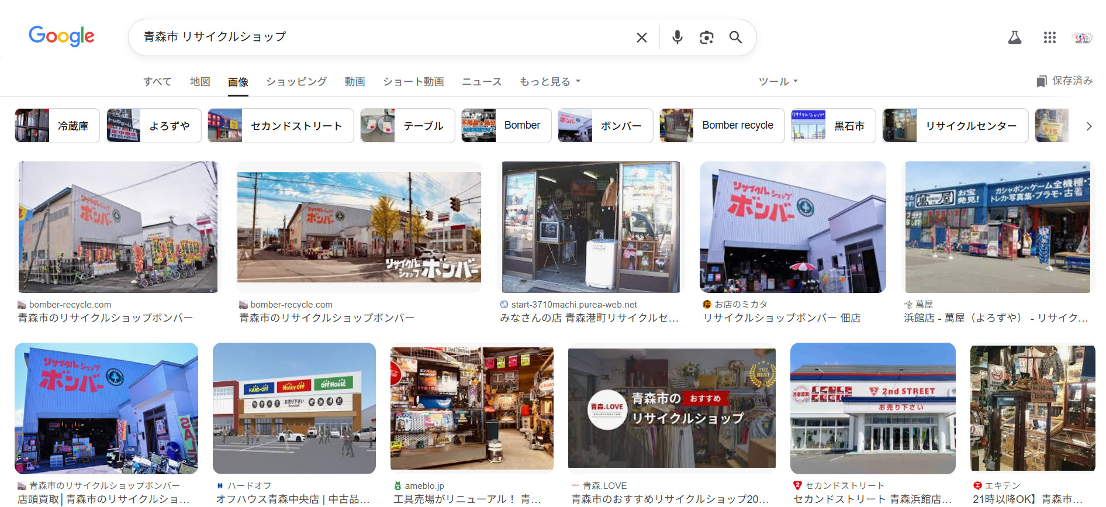Image resolution: width=1106 pixels, height=507 pixels.
Task: Filter by the リサイクルセンター chip
Action: tap(955, 126)
